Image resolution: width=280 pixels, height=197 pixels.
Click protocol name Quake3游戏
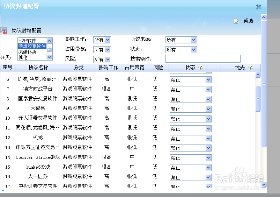tap(38, 167)
